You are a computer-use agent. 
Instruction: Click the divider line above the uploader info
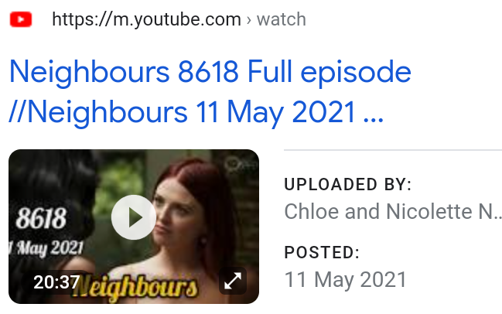point(393,149)
